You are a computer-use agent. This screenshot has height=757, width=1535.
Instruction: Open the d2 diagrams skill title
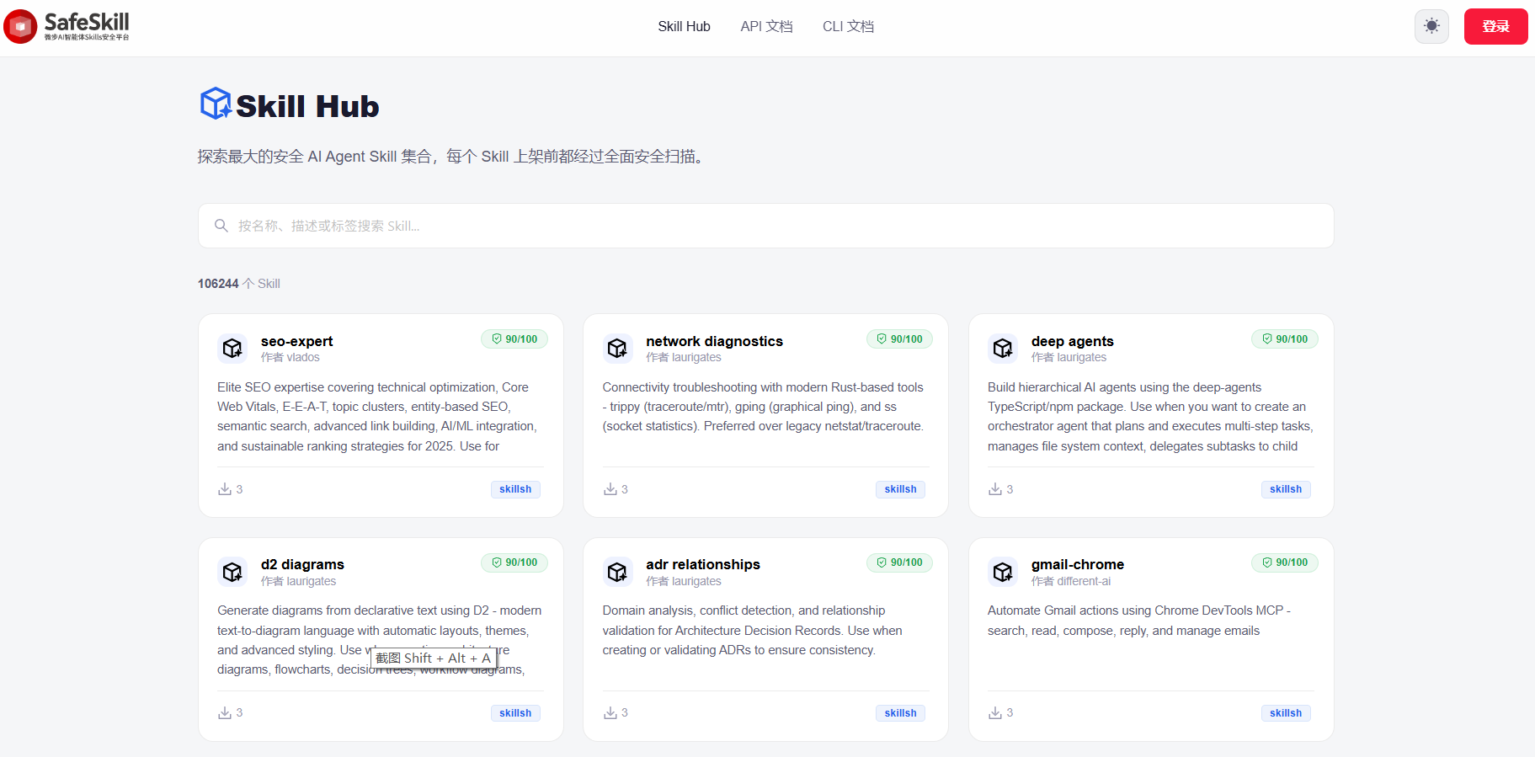click(302, 564)
